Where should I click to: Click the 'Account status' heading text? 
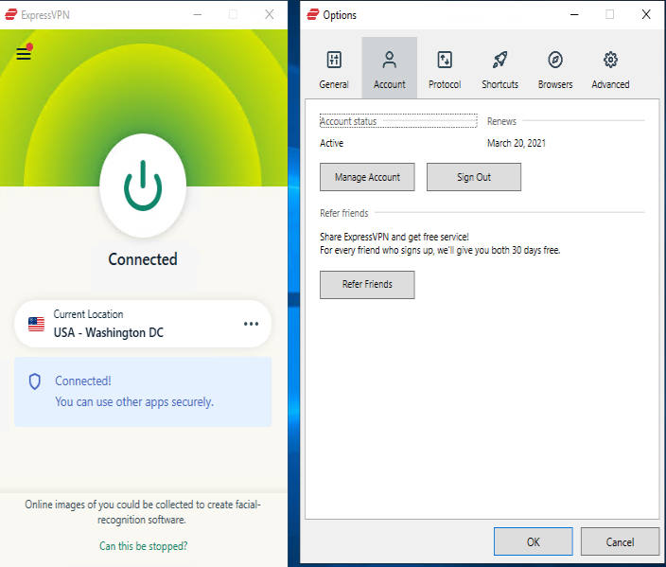348,121
